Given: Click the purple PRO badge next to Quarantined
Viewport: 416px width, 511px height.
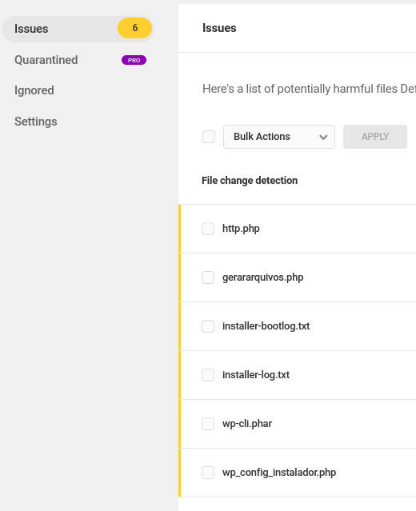Looking at the screenshot, I should [x=134, y=60].
